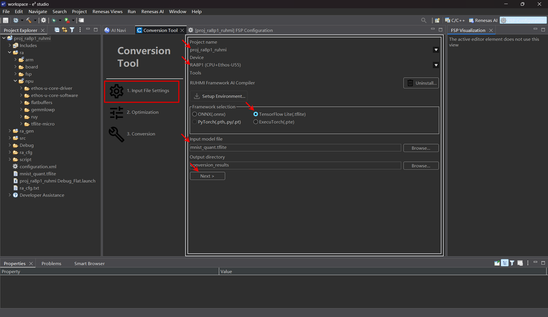Switch to the C/C++ perspective
The height and width of the screenshot is (317, 548).
[455, 20]
